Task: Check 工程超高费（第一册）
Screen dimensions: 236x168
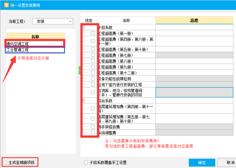Action: (x=93, y=33)
